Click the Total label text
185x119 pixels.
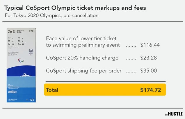[52, 90]
